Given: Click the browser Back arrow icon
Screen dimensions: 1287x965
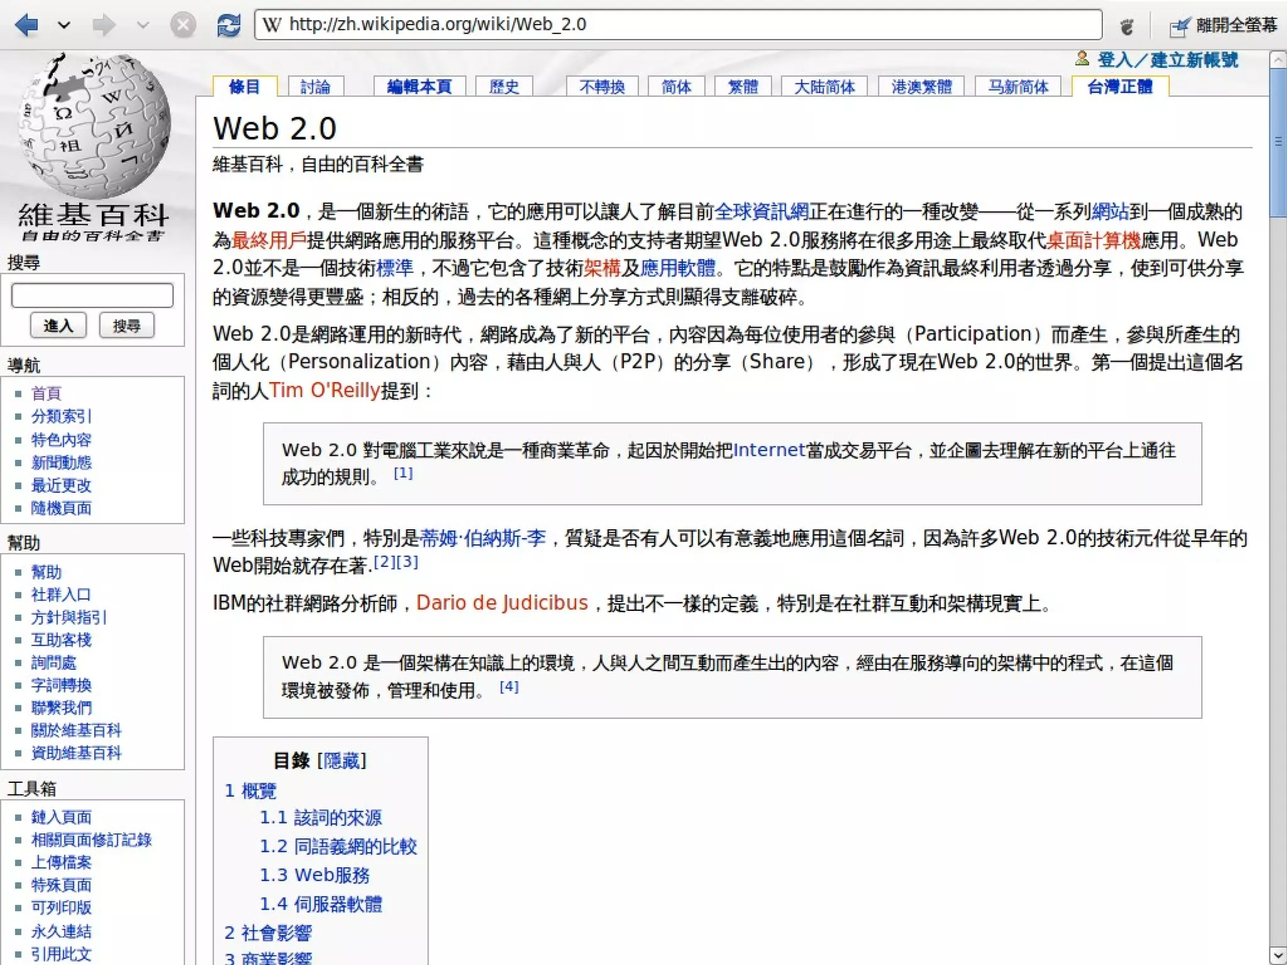Looking at the screenshot, I should pos(26,25).
